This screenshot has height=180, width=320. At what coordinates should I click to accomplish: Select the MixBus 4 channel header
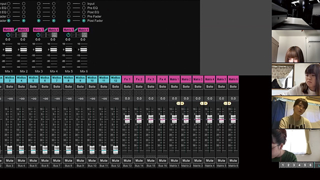coord(21,79)
